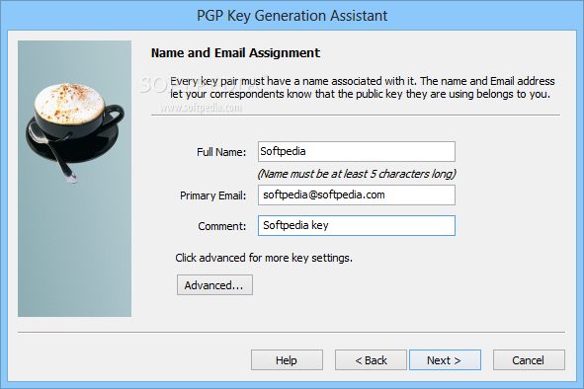Cancel the key generation wizard
The image size is (584, 389).
click(529, 360)
